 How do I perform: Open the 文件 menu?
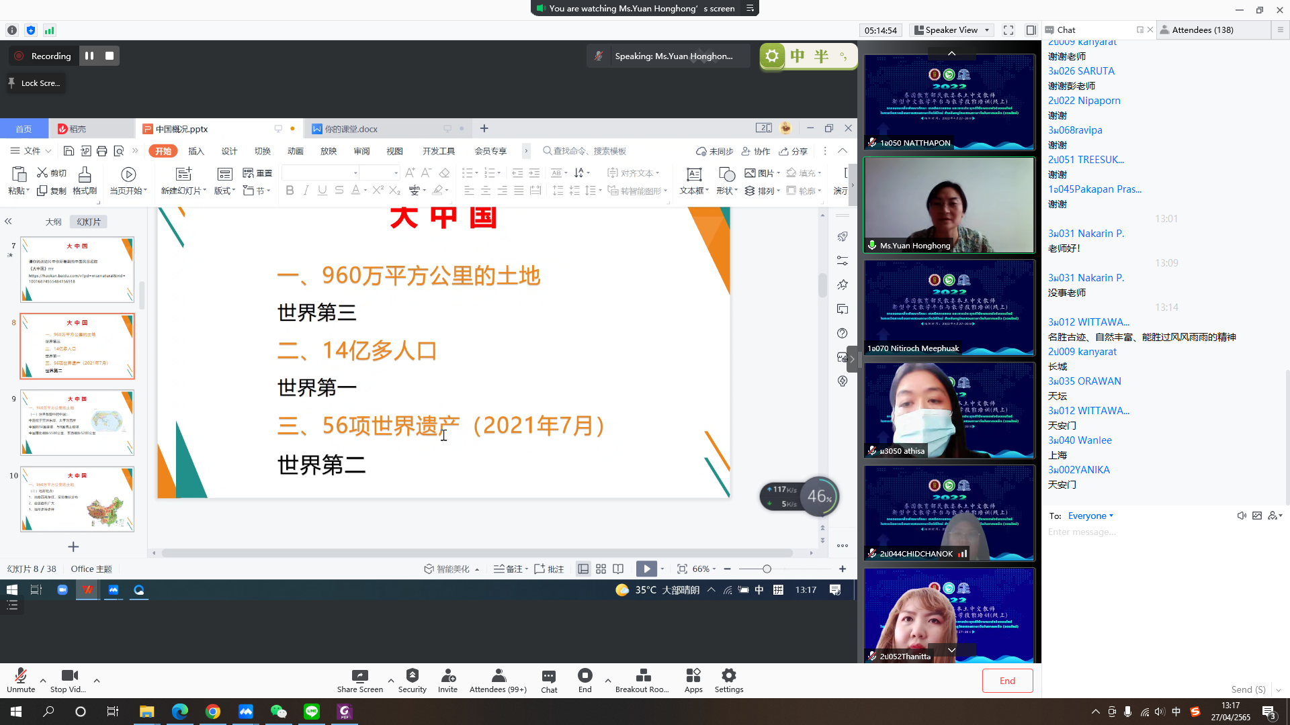click(x=31, y=151)
